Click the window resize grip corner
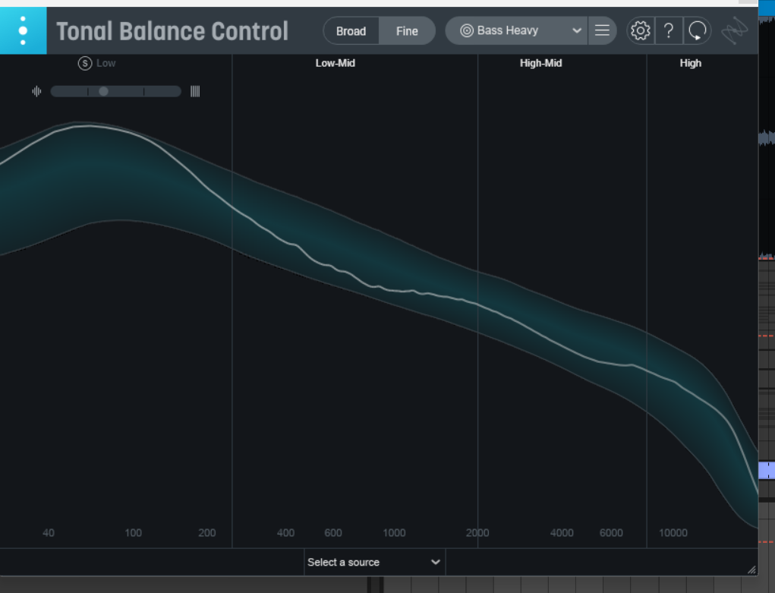This screenshot has height=593, width=775. [751, 569]
